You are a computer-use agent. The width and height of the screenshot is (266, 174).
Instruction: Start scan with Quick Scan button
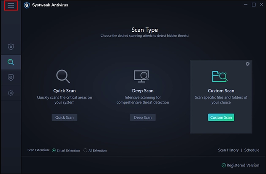pyautogui.click(x=65, y=117)
